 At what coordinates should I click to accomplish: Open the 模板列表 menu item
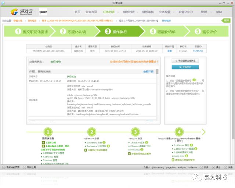[129, 12]
